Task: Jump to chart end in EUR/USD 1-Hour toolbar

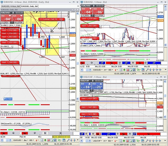Action: point(121,70)
